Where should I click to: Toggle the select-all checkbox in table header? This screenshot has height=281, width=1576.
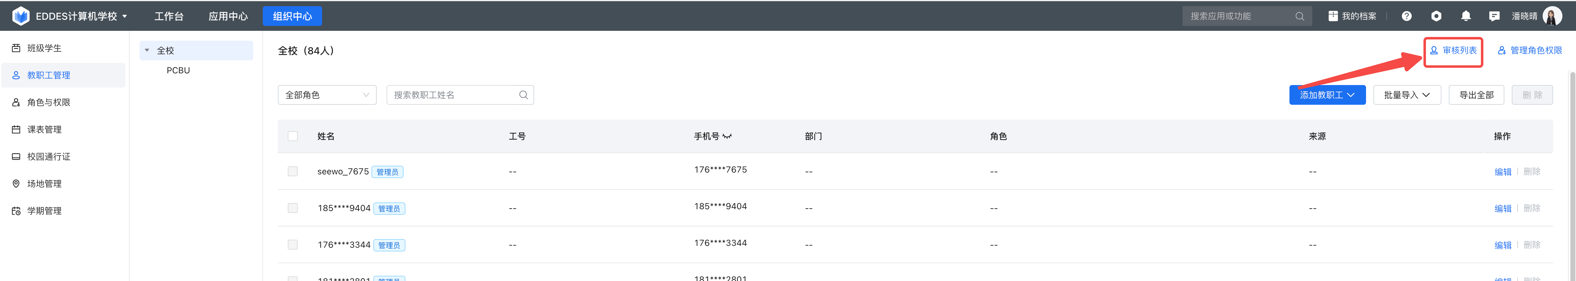(x=292, y=136)
